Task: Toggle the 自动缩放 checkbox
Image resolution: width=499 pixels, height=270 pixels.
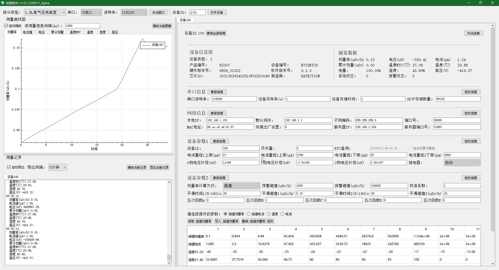Action: point(6,26)
